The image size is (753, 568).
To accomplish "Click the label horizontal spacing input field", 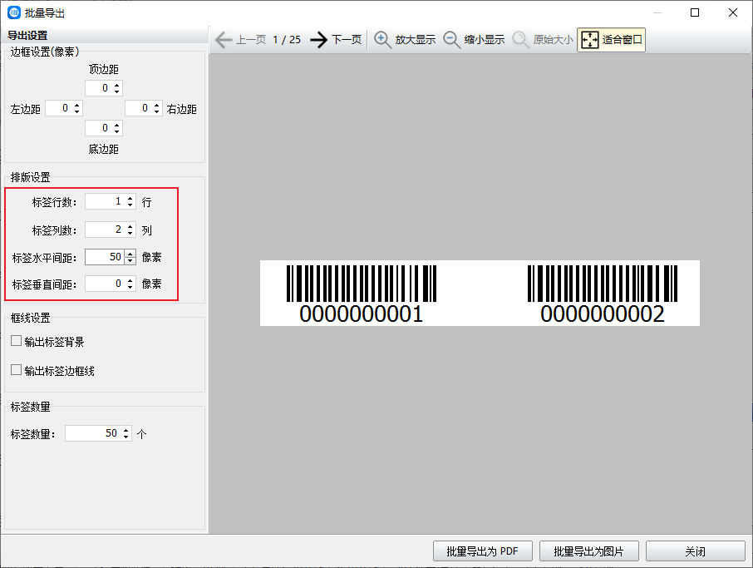I will [x=104, y=257].
